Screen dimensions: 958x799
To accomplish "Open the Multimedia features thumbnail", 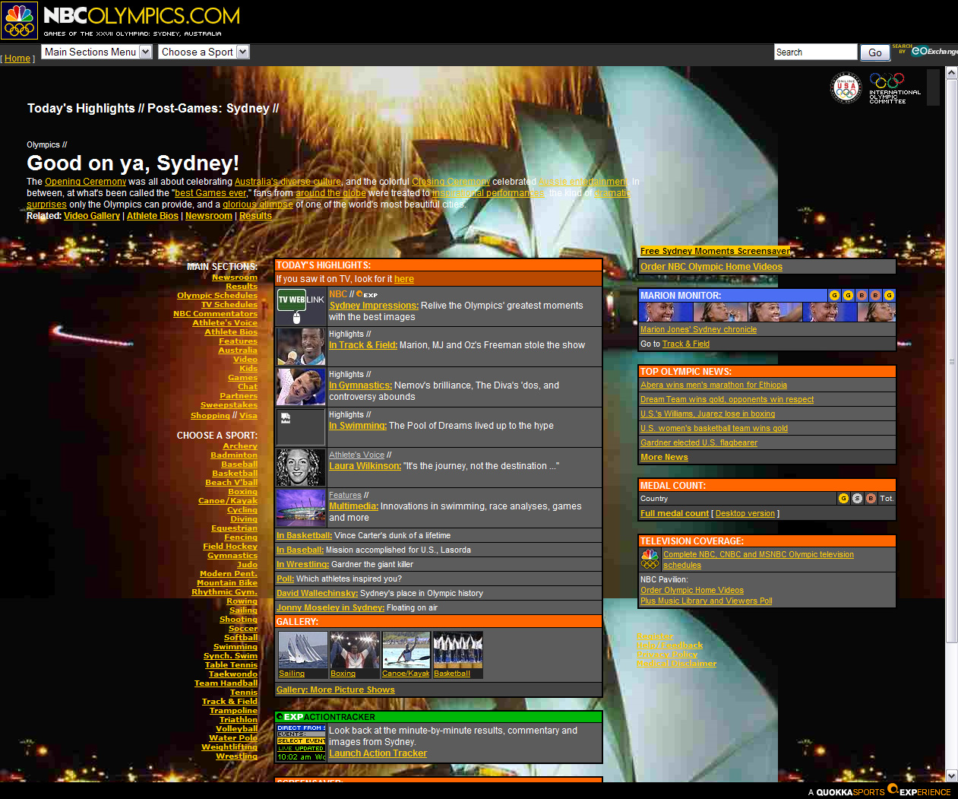I will (302, 508).
